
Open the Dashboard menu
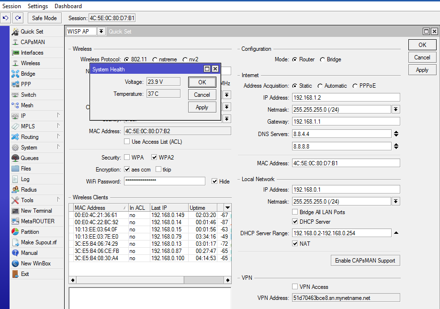point(68,6)
